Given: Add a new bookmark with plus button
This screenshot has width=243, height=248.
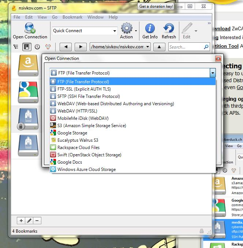Looking at the screenshot, I should point(21,221).
